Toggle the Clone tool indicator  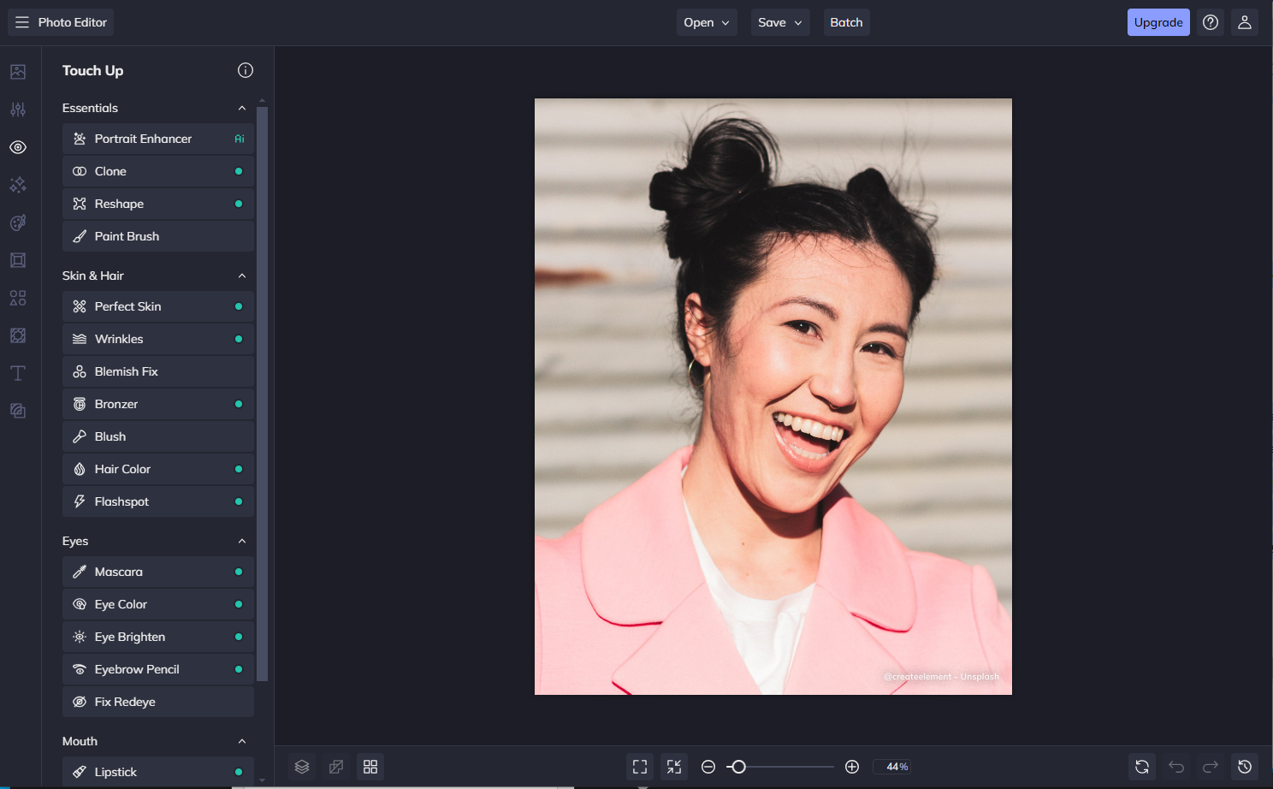(x=240, y=171)
